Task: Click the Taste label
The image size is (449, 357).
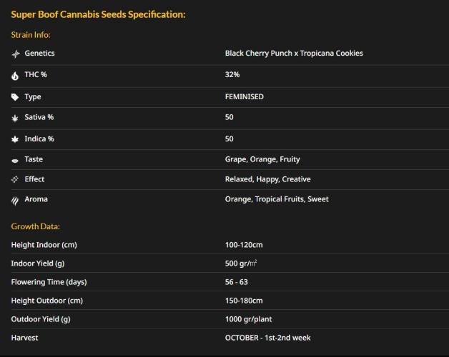Action: [34, 159]
